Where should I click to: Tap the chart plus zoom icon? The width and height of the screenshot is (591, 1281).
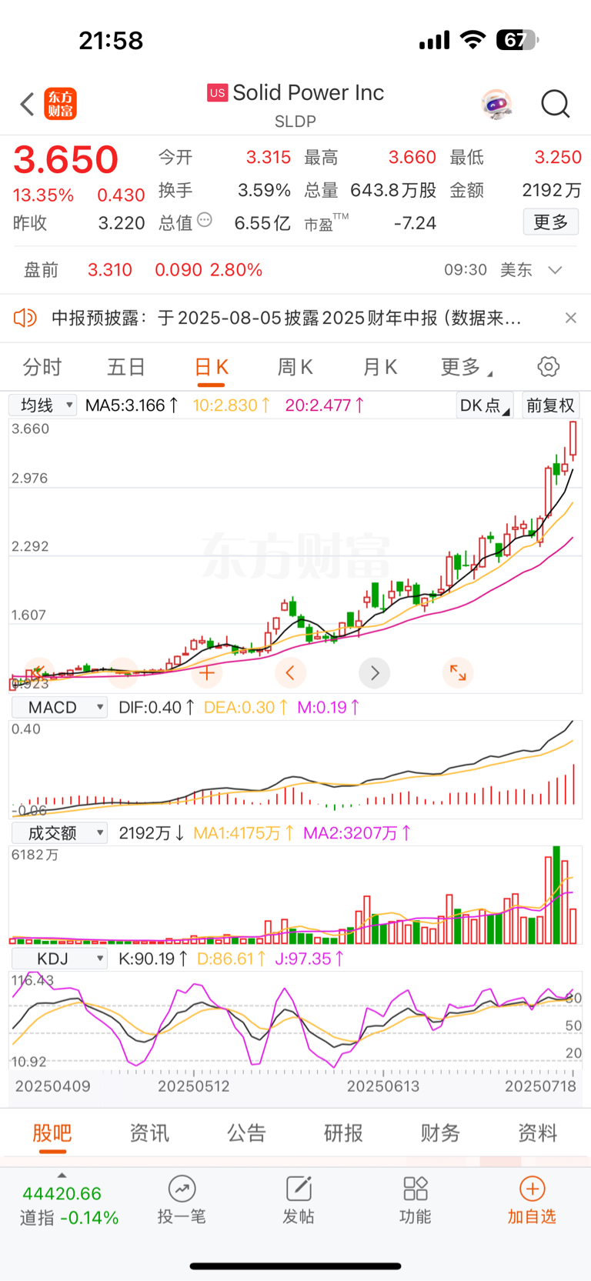[x=207, y=673]
